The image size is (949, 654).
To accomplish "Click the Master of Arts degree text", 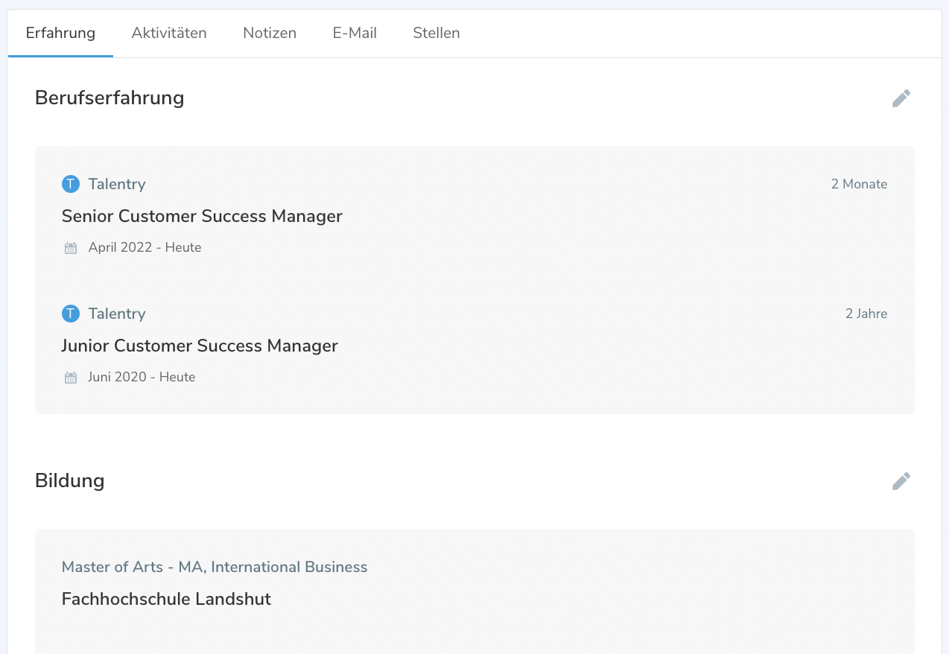I will click(x=215, y=567).
